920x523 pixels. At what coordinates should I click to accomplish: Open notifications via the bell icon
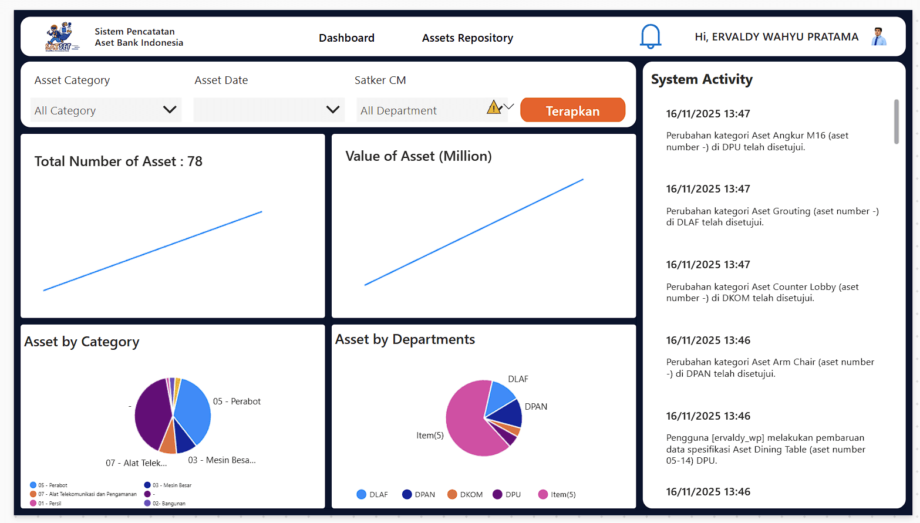(x=650, y=36)
